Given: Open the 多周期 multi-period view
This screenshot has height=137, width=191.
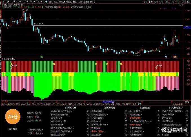Looking at the screenshot, I should point(86,2).
